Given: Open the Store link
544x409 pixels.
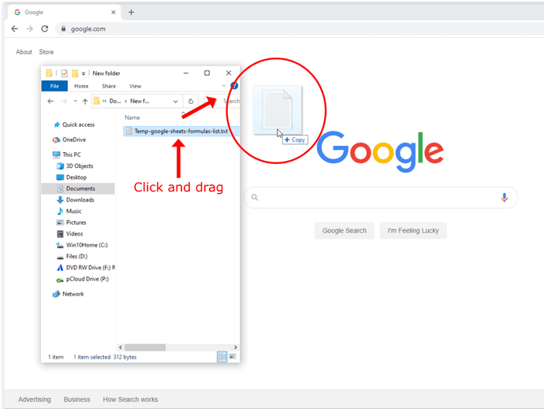Looking at the screenshot, I should [x=47, y=52].
